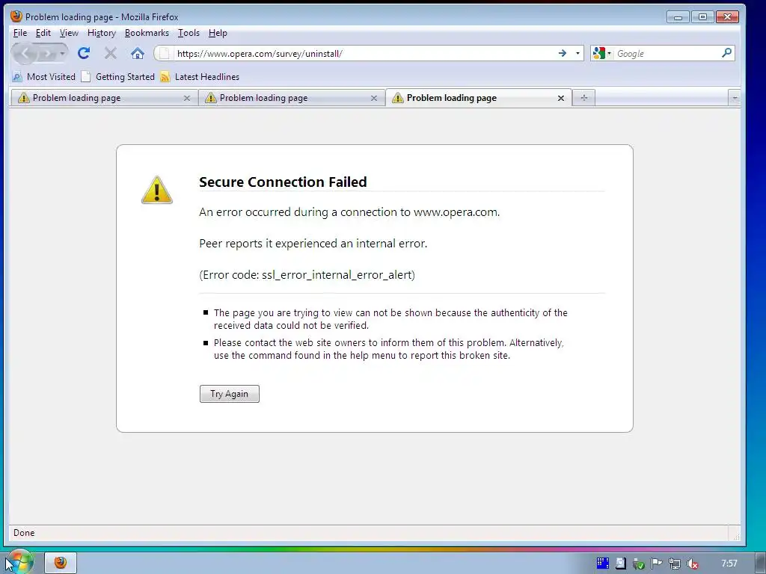This screenshot has width=766, height=574.
Task: Click the search magnifier icon
Action: 726,53
